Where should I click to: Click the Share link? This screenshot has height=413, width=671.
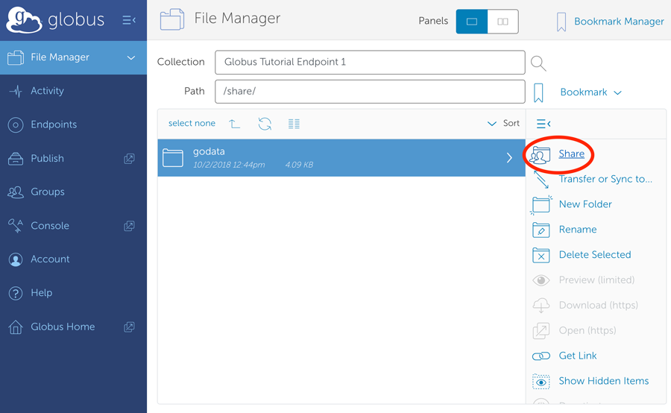pos(571,154)
